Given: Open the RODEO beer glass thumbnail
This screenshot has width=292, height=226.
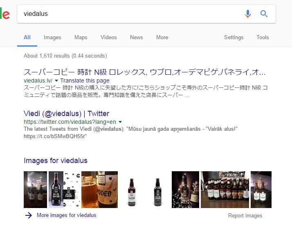Looking at the screenshot, I should tap(100, 189).
